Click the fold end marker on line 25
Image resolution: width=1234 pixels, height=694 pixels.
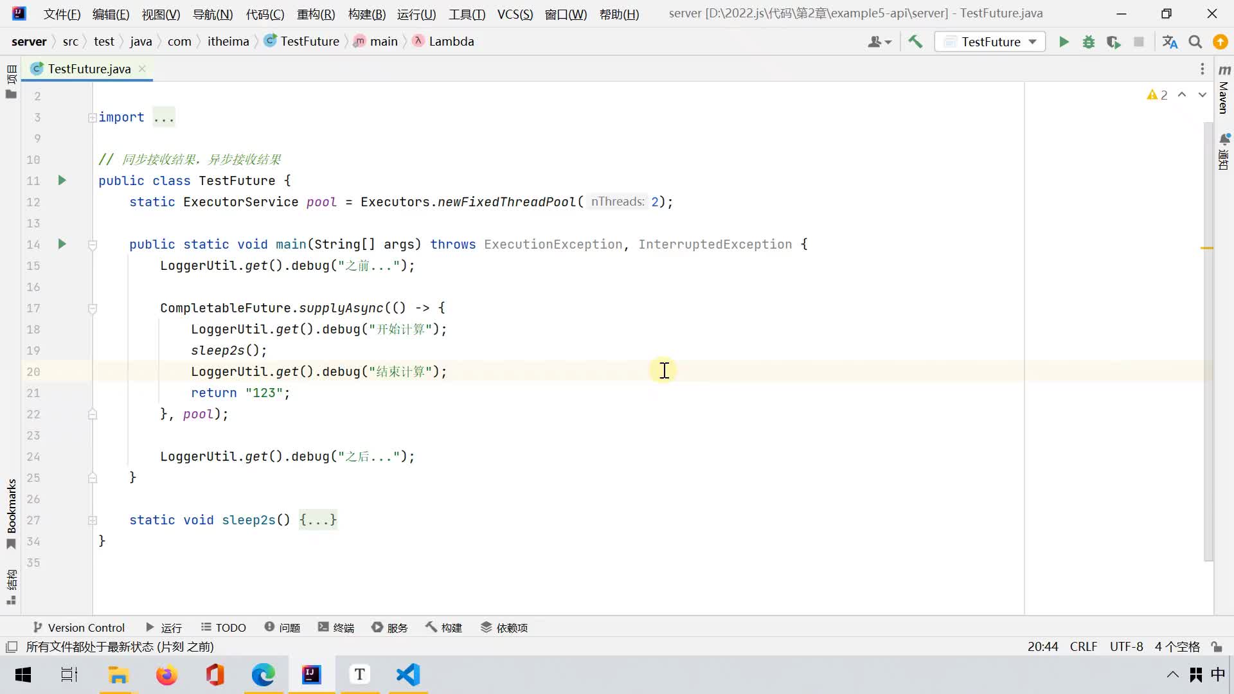coord(93,478)
